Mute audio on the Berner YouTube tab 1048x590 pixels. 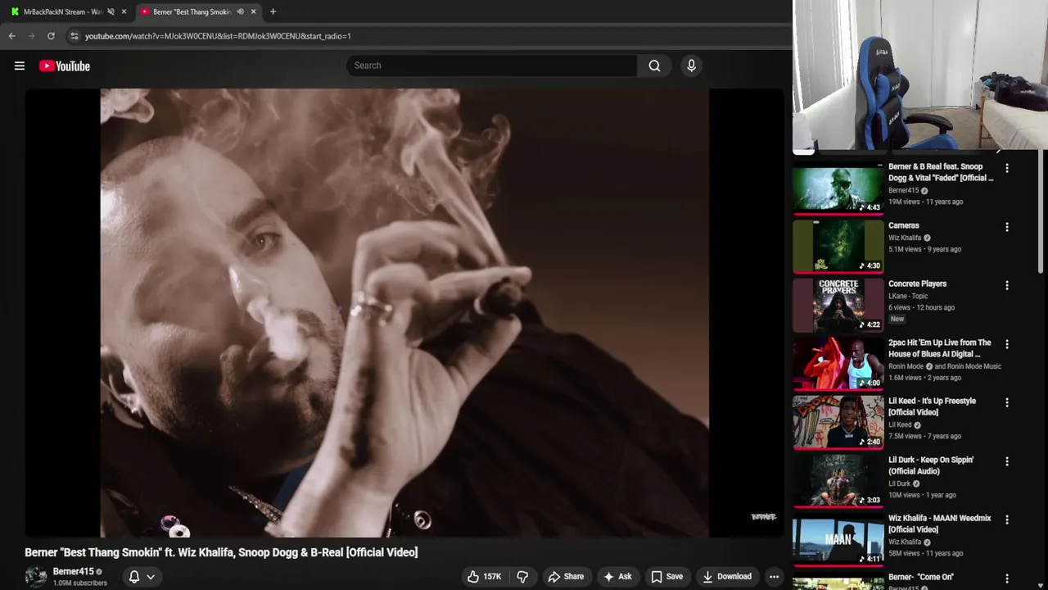[x=240, y=11]
